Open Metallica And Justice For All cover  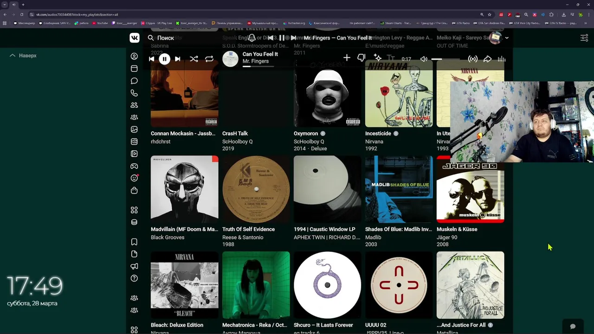tap(470, 285)
